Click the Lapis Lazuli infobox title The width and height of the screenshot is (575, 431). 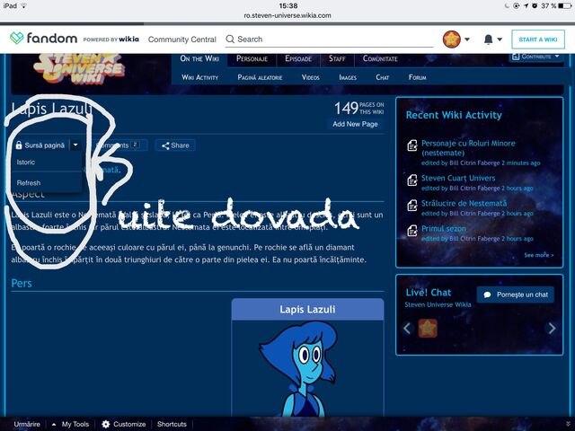307,309
